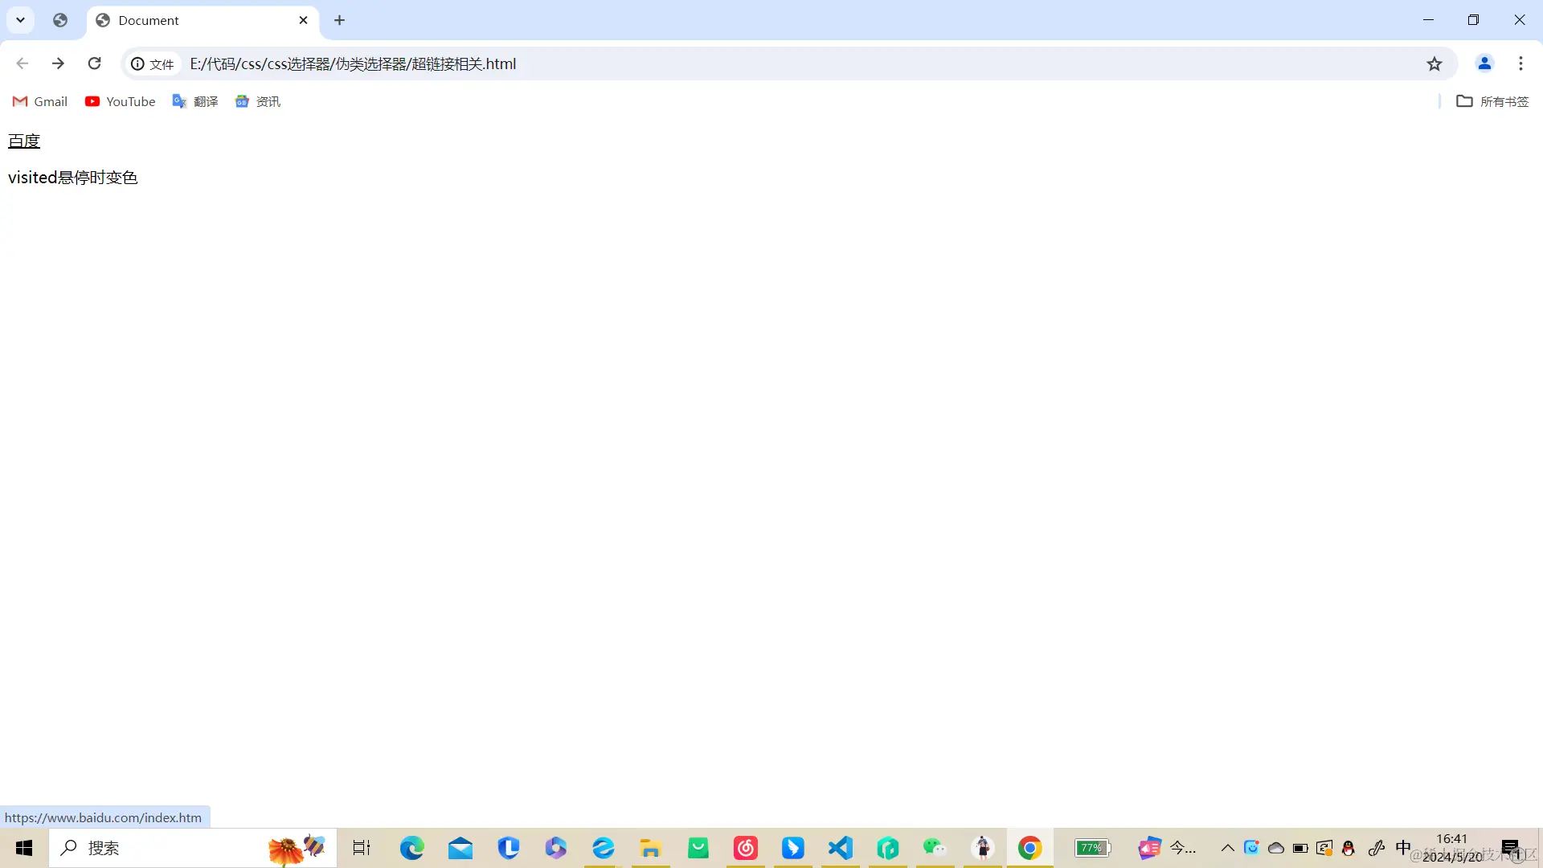This screenshot has width=1543, height=868.
Task: Show hidden system tray icons
Action: [x=1227, y=848]
